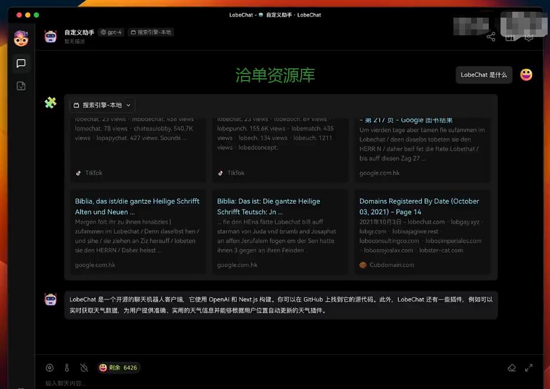Click the 剩余 6426 token counter

[x=118, y=367]
